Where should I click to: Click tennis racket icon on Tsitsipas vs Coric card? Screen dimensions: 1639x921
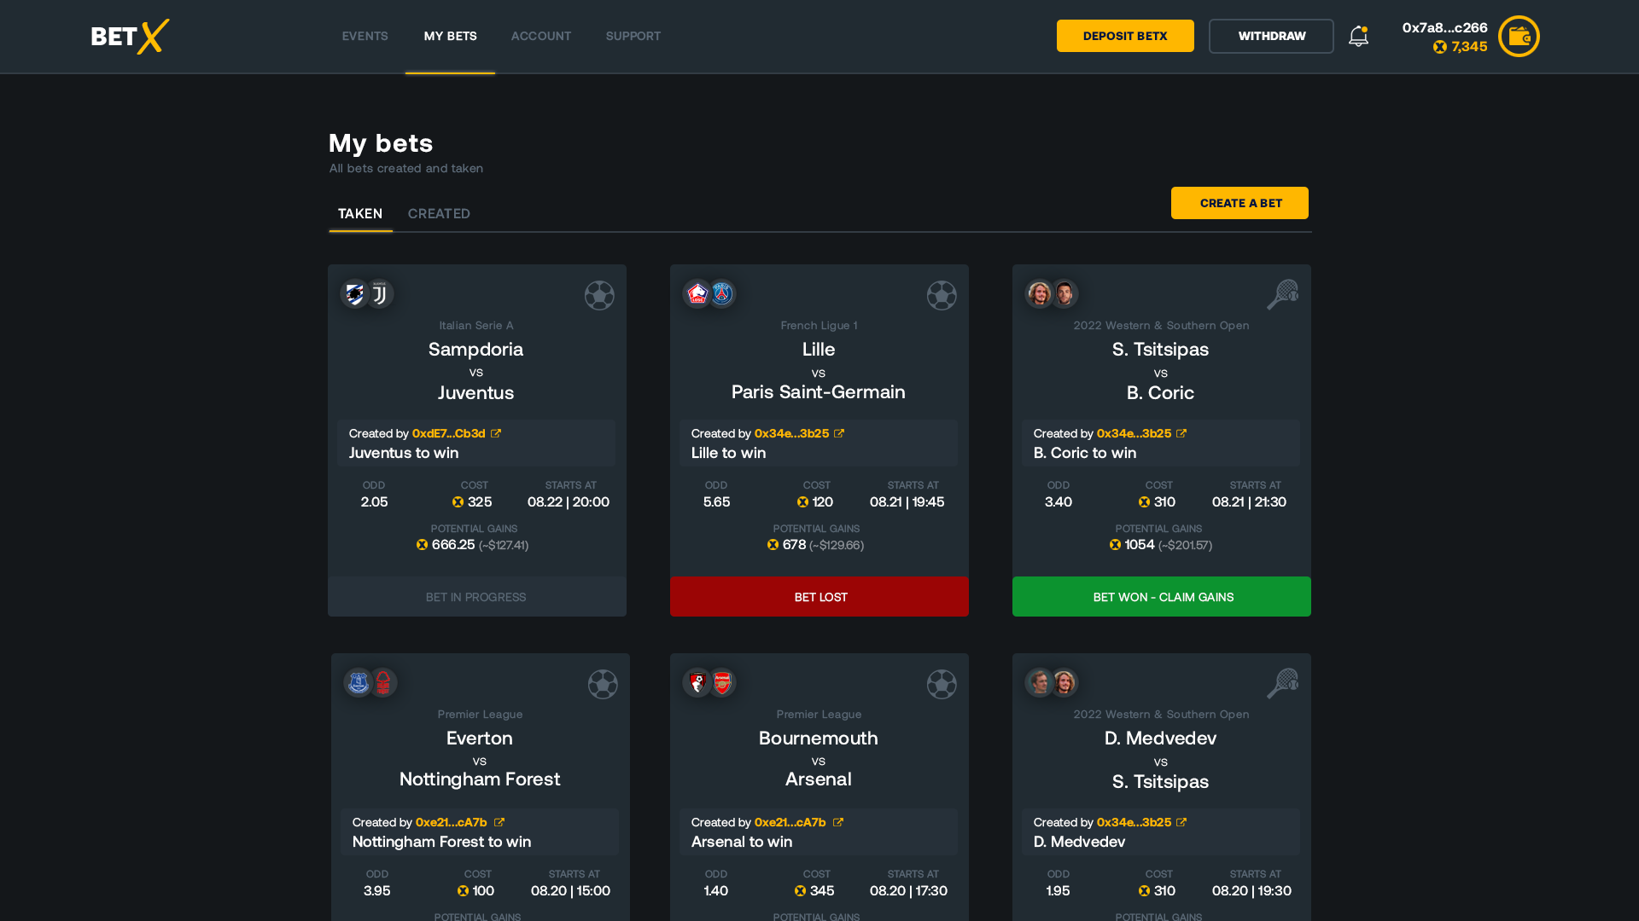tap(1282, 295)
